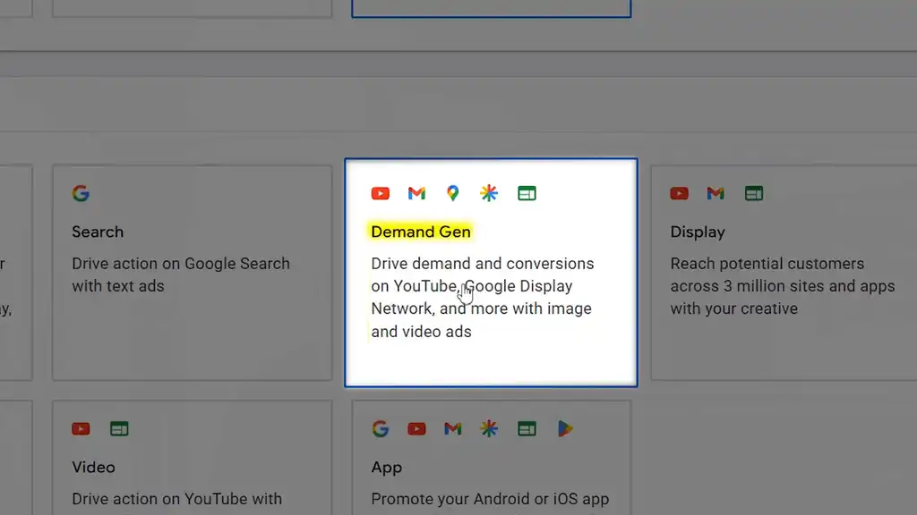
Task: Choose the App campaign type card
Action: [x=492, y=458]
